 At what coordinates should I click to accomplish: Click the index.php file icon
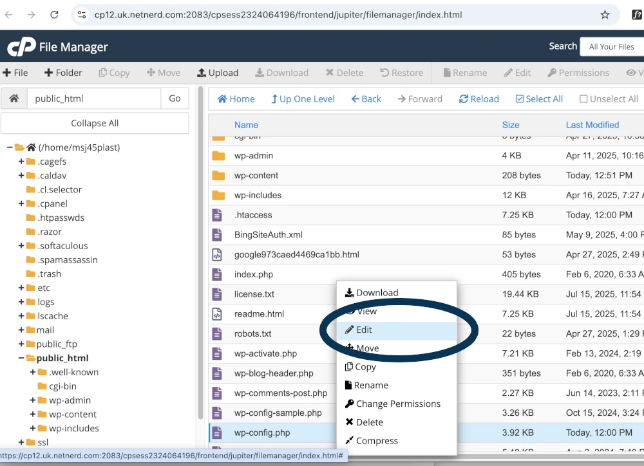[x=217, y=274]
